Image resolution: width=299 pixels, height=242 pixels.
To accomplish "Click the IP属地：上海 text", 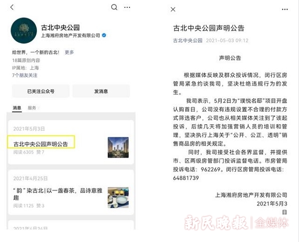I will (25, 68).
